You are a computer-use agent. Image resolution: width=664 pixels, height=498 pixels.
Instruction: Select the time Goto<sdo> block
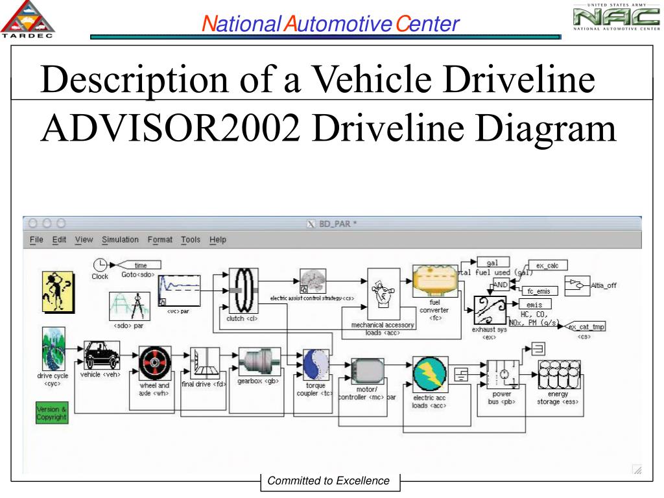(139, 265)
